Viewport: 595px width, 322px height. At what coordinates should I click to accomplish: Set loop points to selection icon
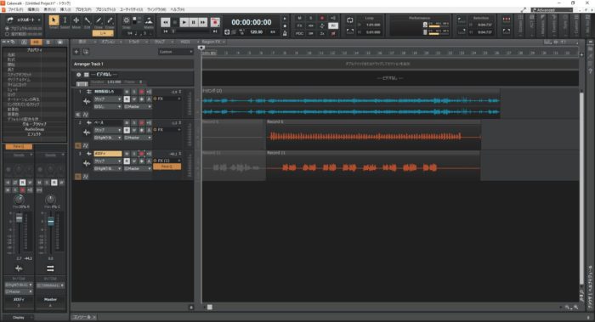click(350, 31)
